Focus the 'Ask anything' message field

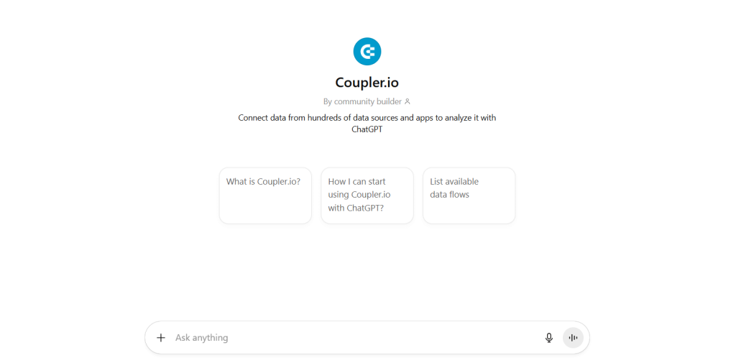345,338
